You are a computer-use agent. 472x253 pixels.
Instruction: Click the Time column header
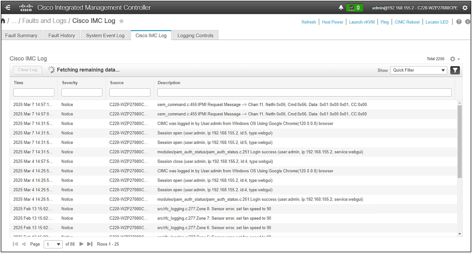tap(18, 83)
